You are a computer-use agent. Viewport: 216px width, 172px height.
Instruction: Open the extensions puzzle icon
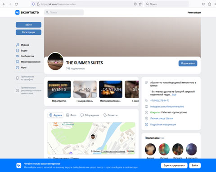pos(210,4)
